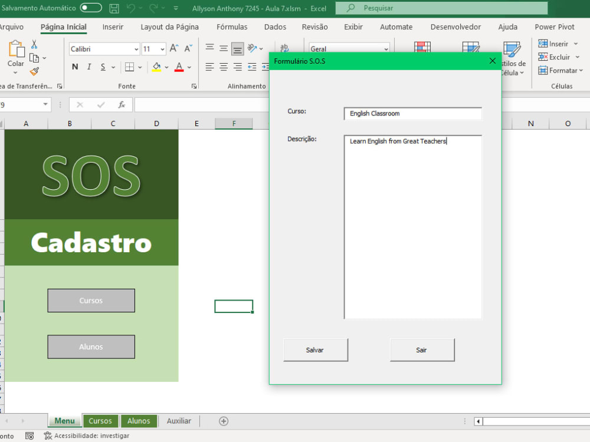Open the Format Painter (Pincel) tool

pyautogui.click(x=34, y=72)
